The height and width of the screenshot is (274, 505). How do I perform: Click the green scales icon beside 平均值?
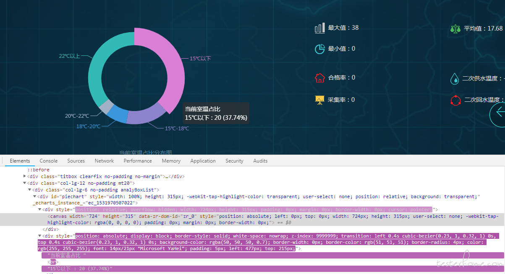pyautogui.click(x=455, y=29)
